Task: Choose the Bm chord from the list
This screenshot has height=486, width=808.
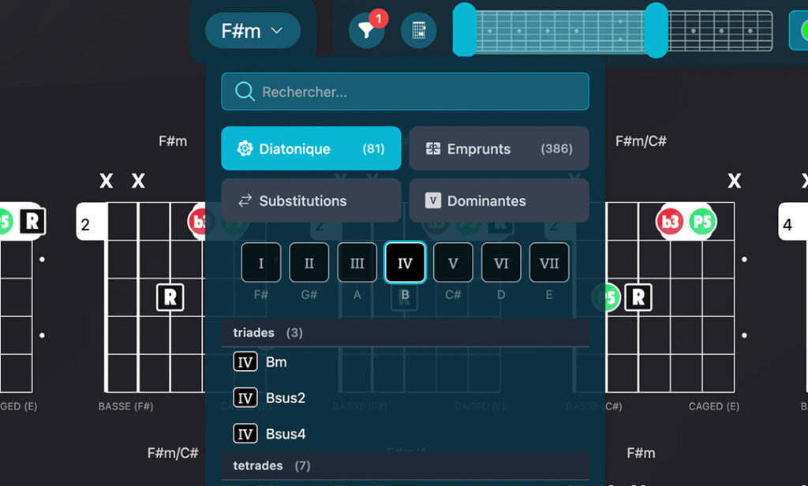Action: click(x=276, y=362)
